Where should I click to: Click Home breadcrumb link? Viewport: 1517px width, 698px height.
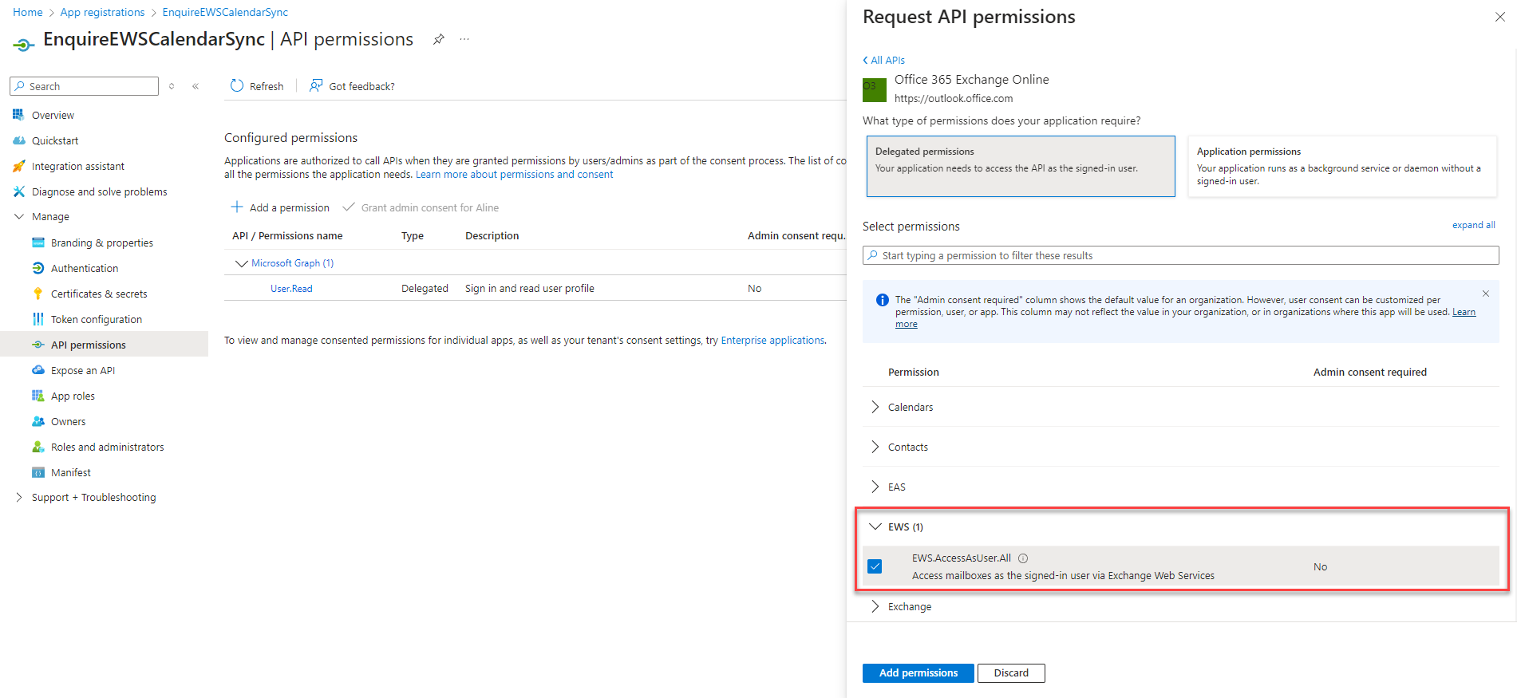(x=28, y=12)
